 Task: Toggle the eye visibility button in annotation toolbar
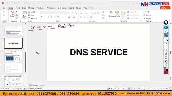[x=166, y=27]
